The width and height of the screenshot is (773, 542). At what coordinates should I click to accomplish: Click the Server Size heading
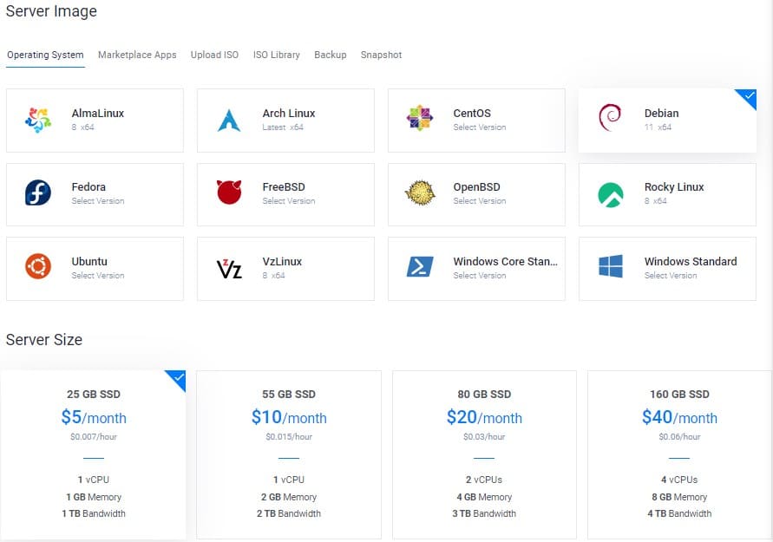[44, 339]
